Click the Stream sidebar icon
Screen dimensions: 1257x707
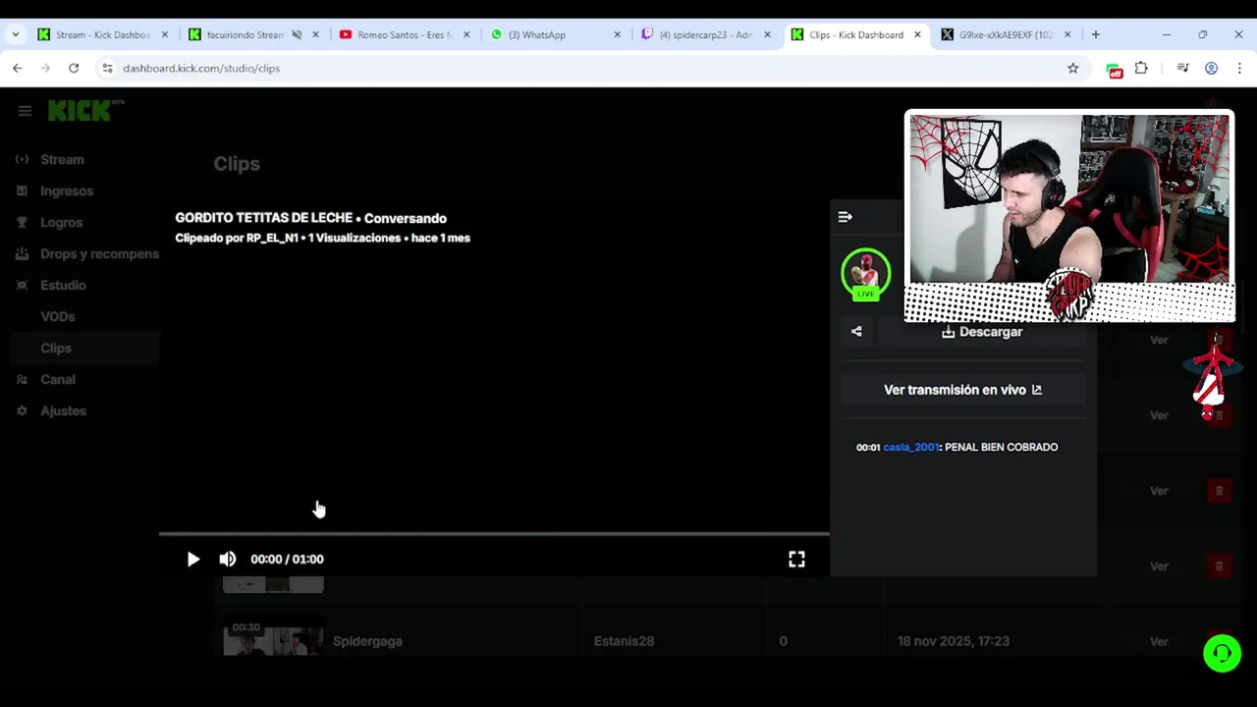click(x=22, y=159)
